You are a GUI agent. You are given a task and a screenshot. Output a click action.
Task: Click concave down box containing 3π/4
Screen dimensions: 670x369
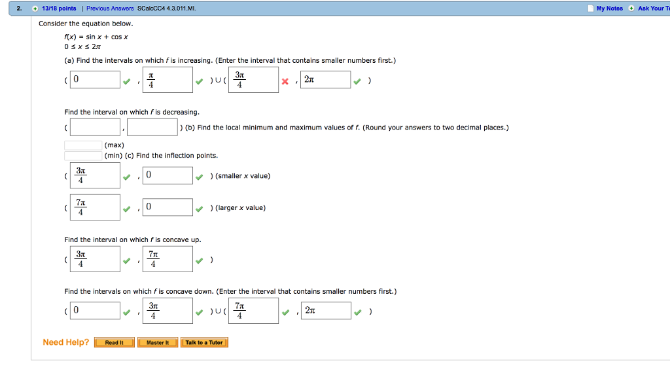pyautogui.click(x=167, y=311)
